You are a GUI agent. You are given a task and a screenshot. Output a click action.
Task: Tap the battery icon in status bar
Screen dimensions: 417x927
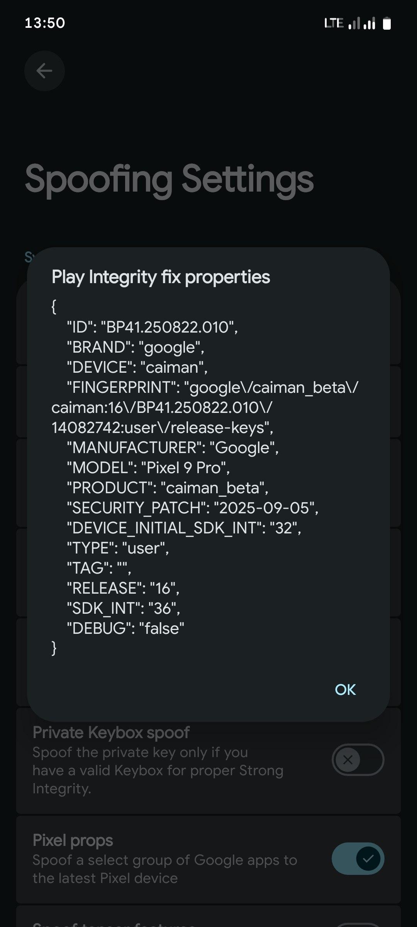pyautogui.click(x=386, y=24)
